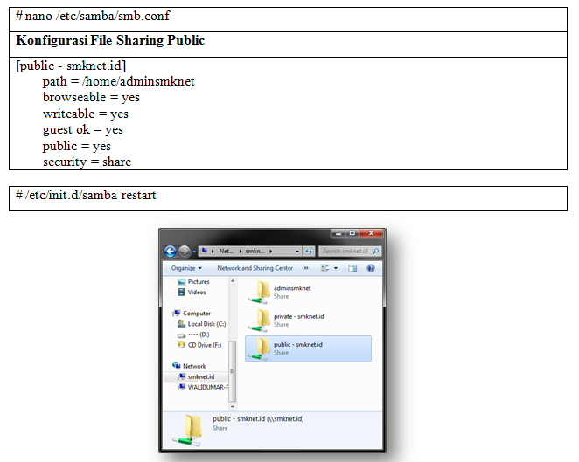This screenshot has width=579, height=462.
Task: Select Videos library in sidebar
Action: 197,293
